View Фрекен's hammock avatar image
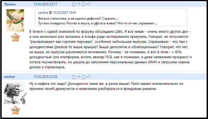This screenshot has width=208, height=119. coord(15,20)
